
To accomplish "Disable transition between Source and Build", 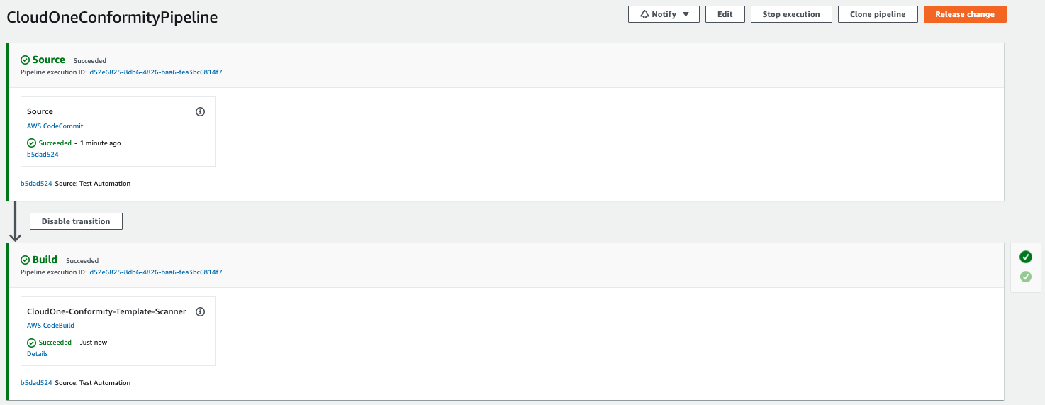I will [76, 221].
